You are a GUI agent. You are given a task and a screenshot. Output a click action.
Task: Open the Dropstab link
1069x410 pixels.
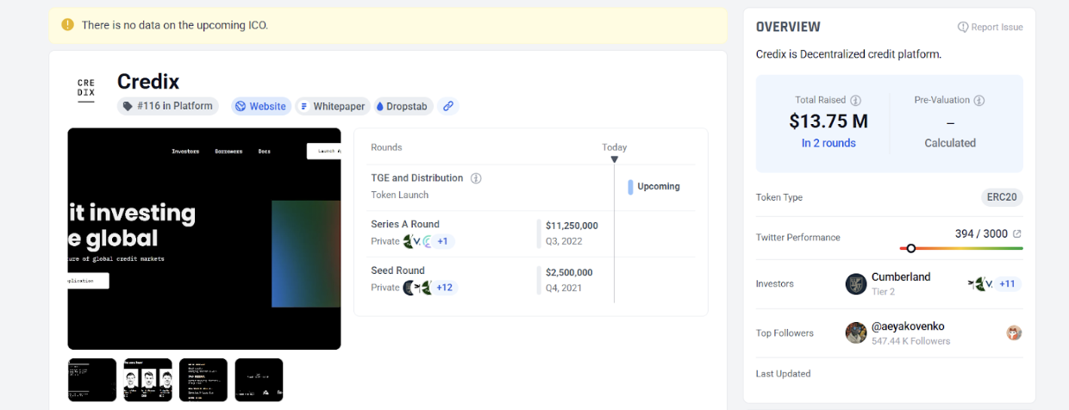pyautogui.click(x=404, y=106)
